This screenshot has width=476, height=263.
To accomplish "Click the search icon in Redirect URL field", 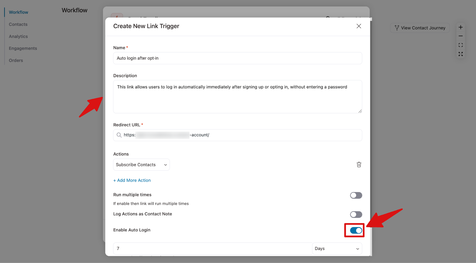I will point(119,135).
